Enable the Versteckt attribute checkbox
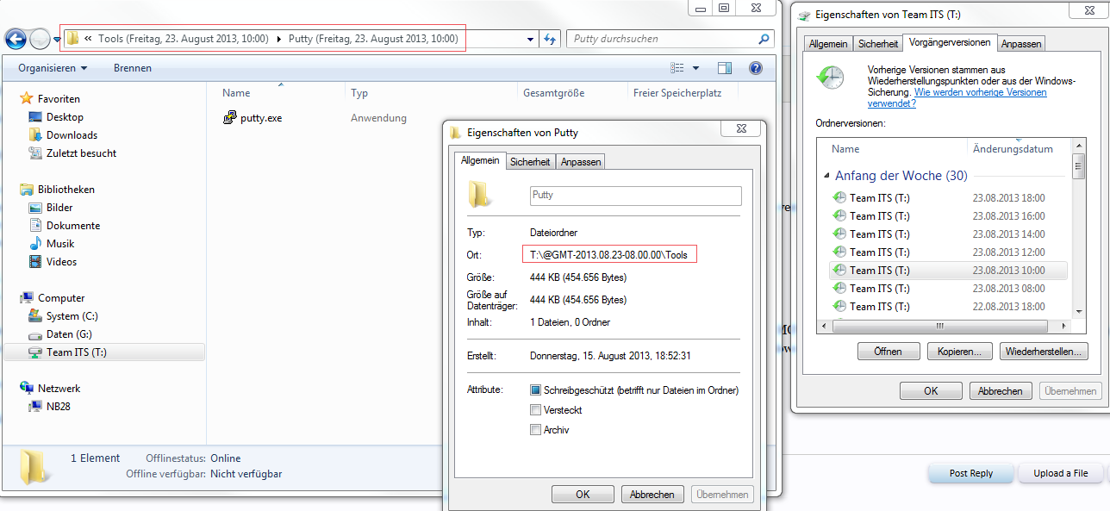 pyautogui.click(x=536, y=410)
